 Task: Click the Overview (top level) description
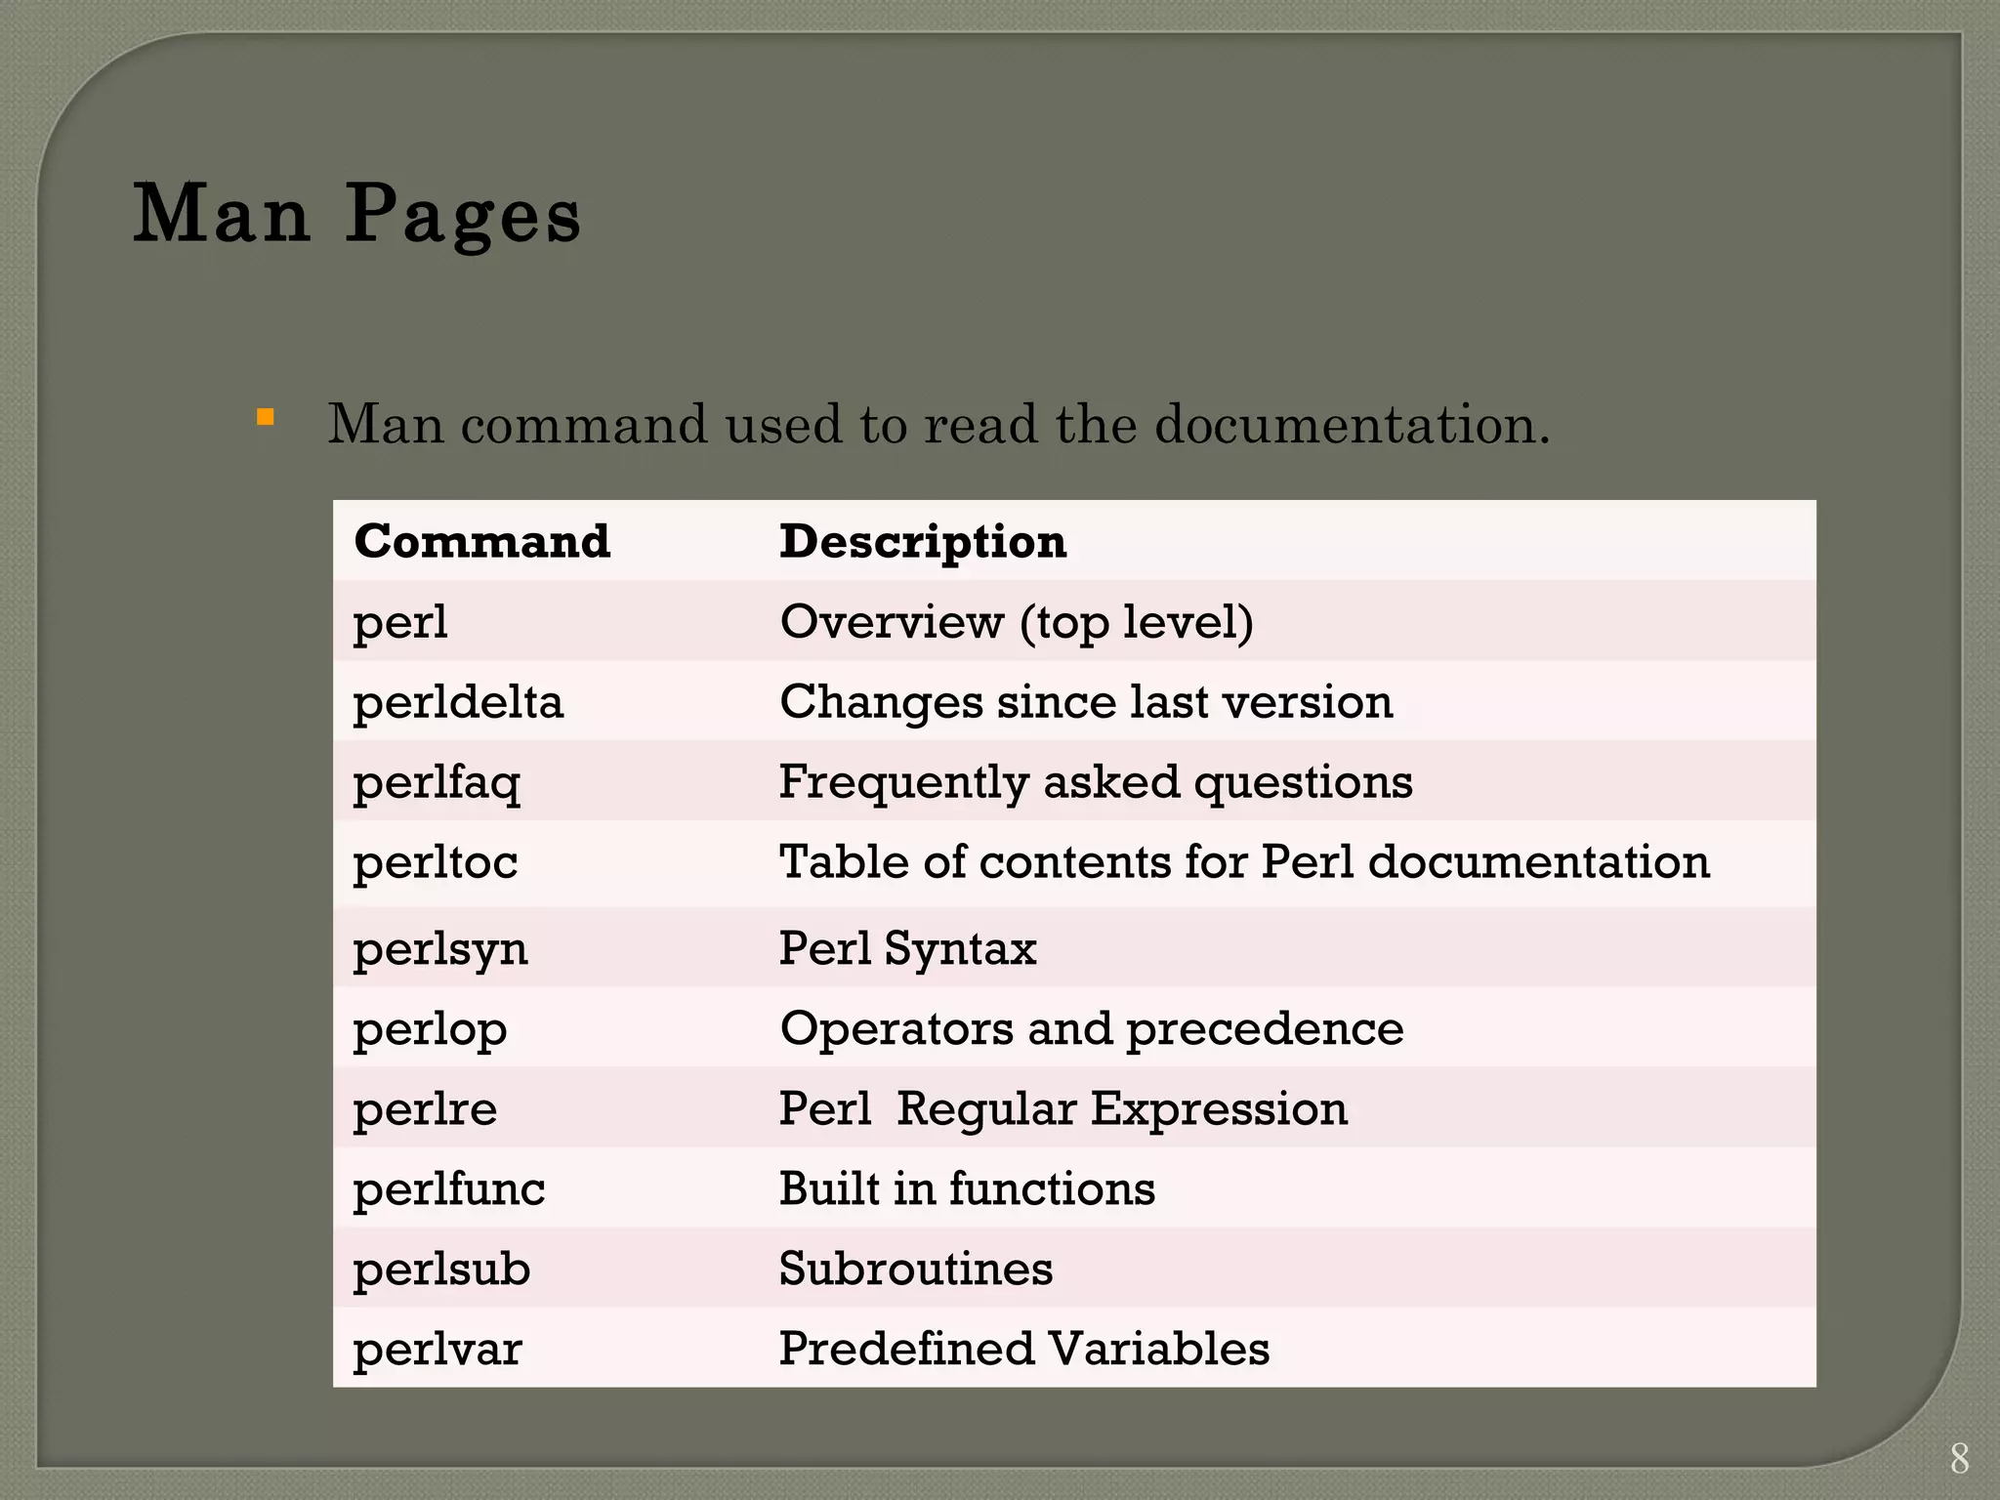click(1016, 622)
